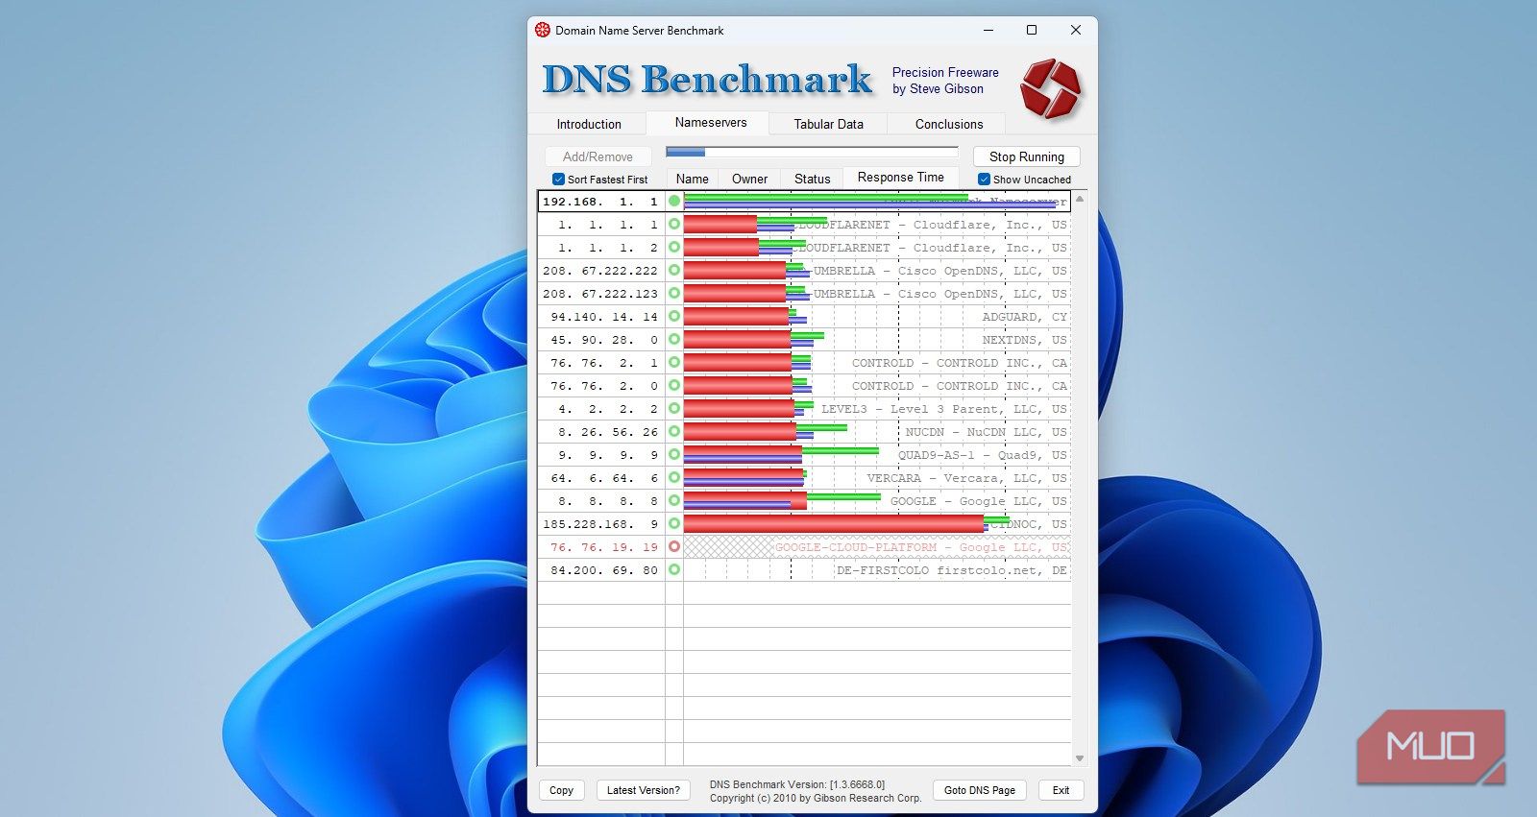
Task: Click Goto DNS Page button
Action: tap(979, 790)
